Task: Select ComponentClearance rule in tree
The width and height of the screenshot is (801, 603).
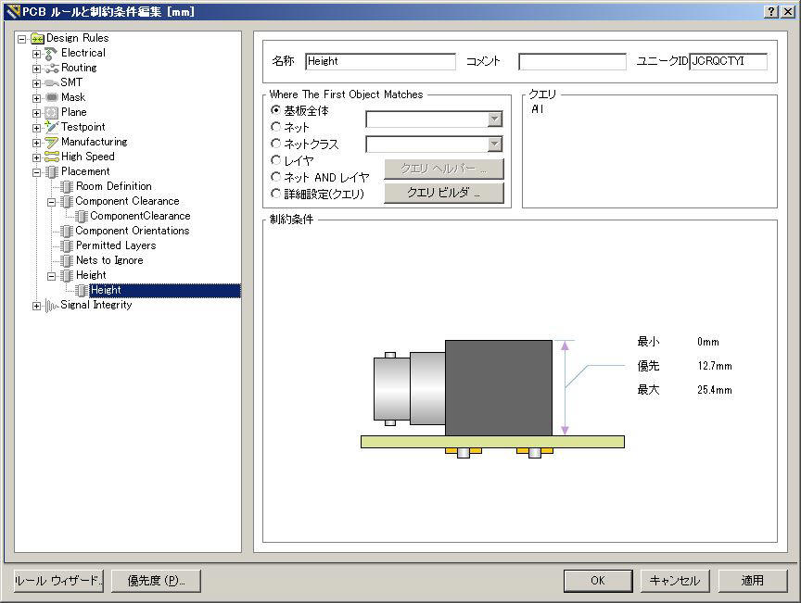Action: (140, 216)
